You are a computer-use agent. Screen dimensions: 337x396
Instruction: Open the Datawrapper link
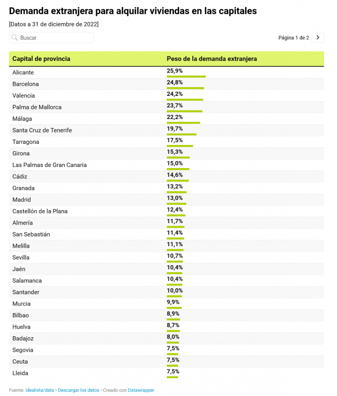click(x=141, y=390)
